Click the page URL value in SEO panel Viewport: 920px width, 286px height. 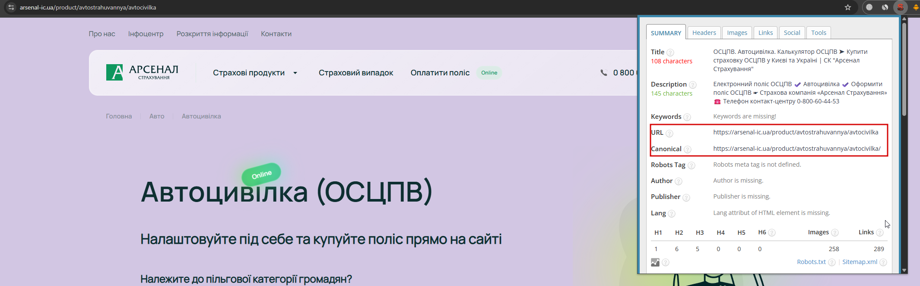(x=796, y=132)
